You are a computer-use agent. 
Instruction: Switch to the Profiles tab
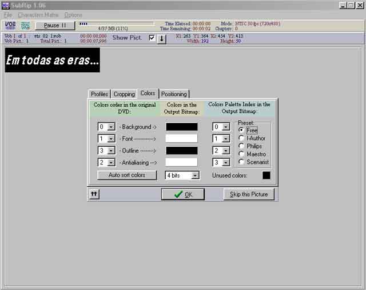tap(100, 94)
